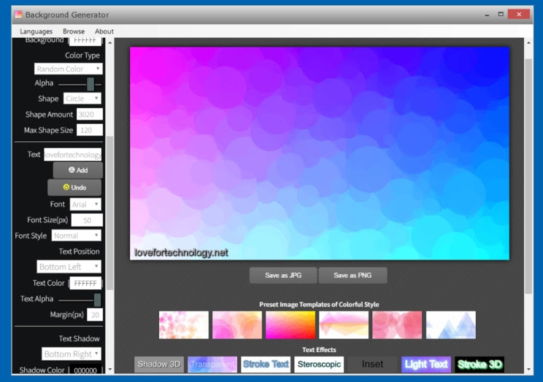Focus the Text input box
This screenshot has height=382, width=543.
73,155
